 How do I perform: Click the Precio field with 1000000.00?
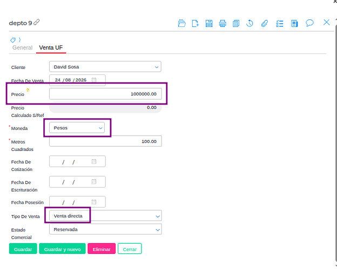(x=105, y=94)
